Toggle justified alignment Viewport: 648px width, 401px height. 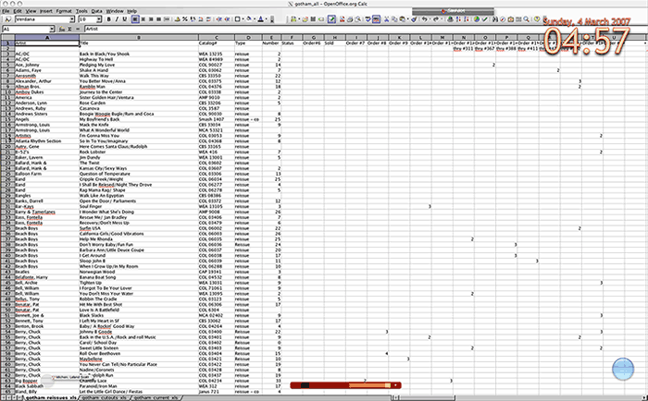(x=158, y=19)
